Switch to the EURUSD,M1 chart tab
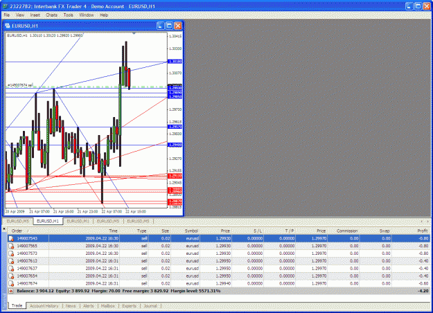The height and width of the screenshot is (313, 433). pos(78,221)
